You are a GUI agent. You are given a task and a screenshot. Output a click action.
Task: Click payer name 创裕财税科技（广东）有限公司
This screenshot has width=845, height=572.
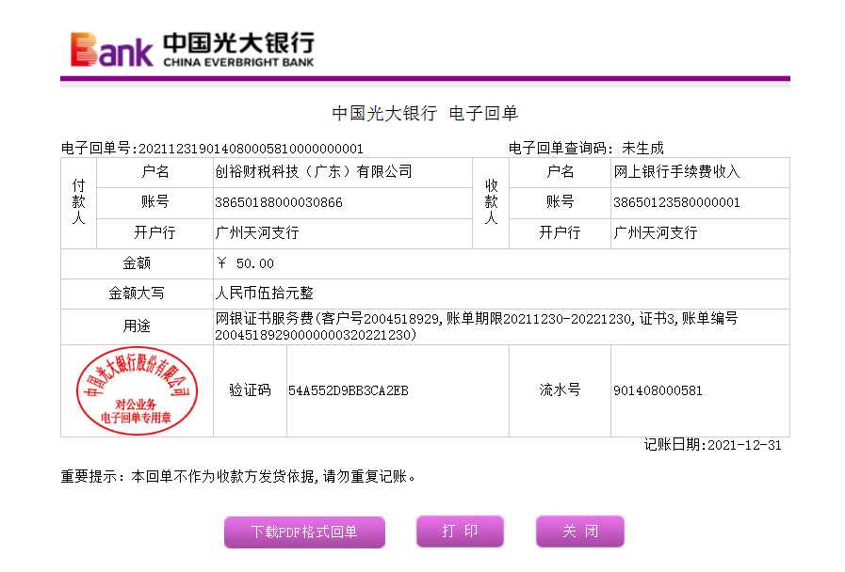[314, 172]
